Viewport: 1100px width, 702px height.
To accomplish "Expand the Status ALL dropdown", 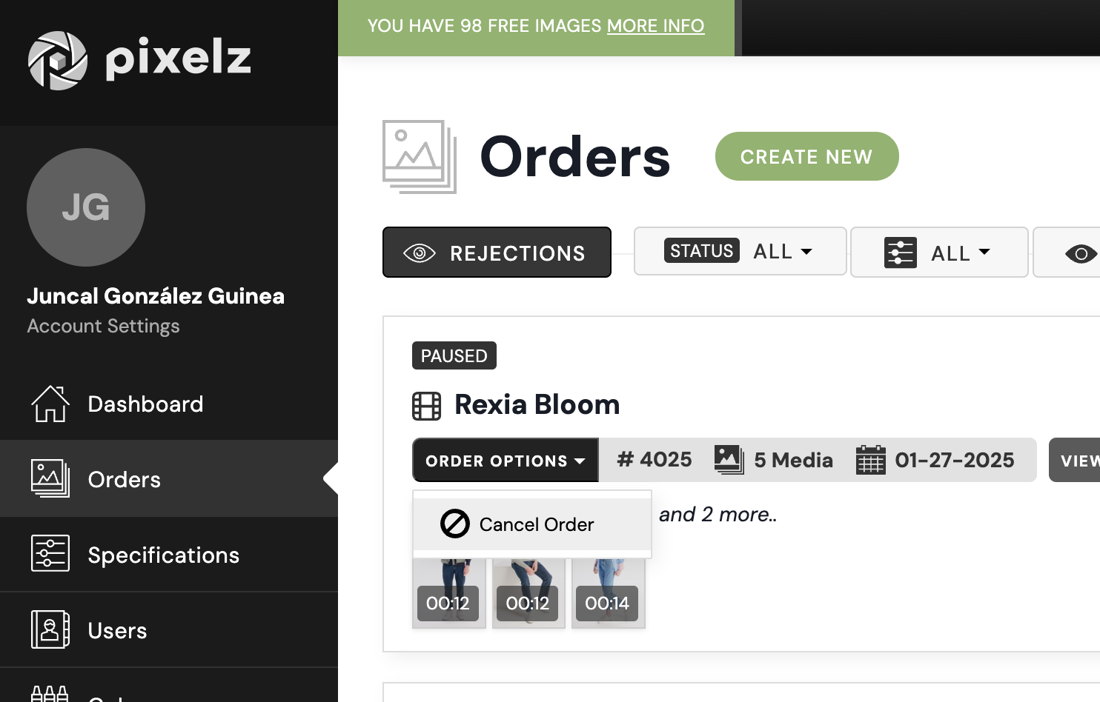I will tap(740, 251).
